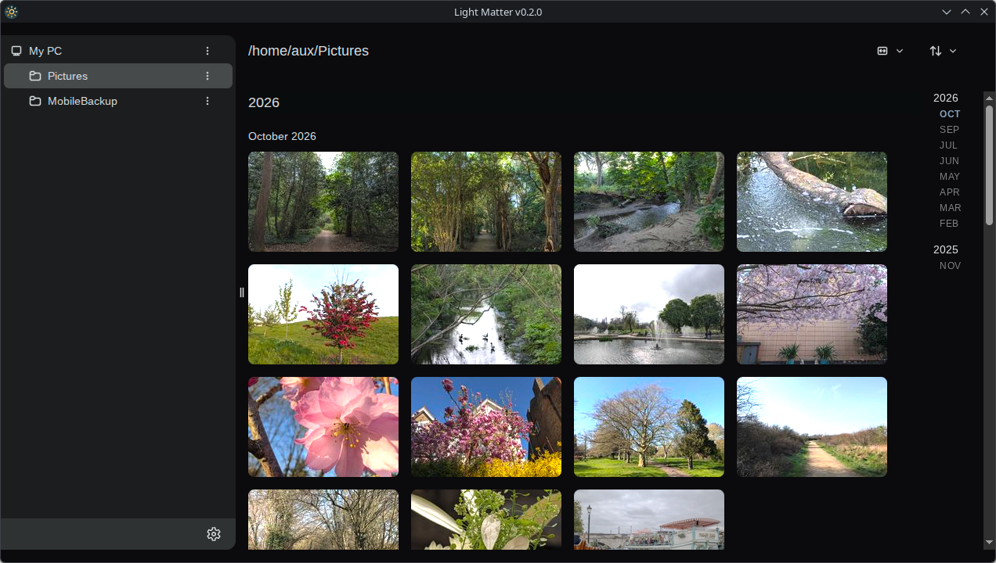996x563 pixels.
Task: Select the Pictures folder in the sidebar
Action: pyautogui.click(x=118, y=76)
